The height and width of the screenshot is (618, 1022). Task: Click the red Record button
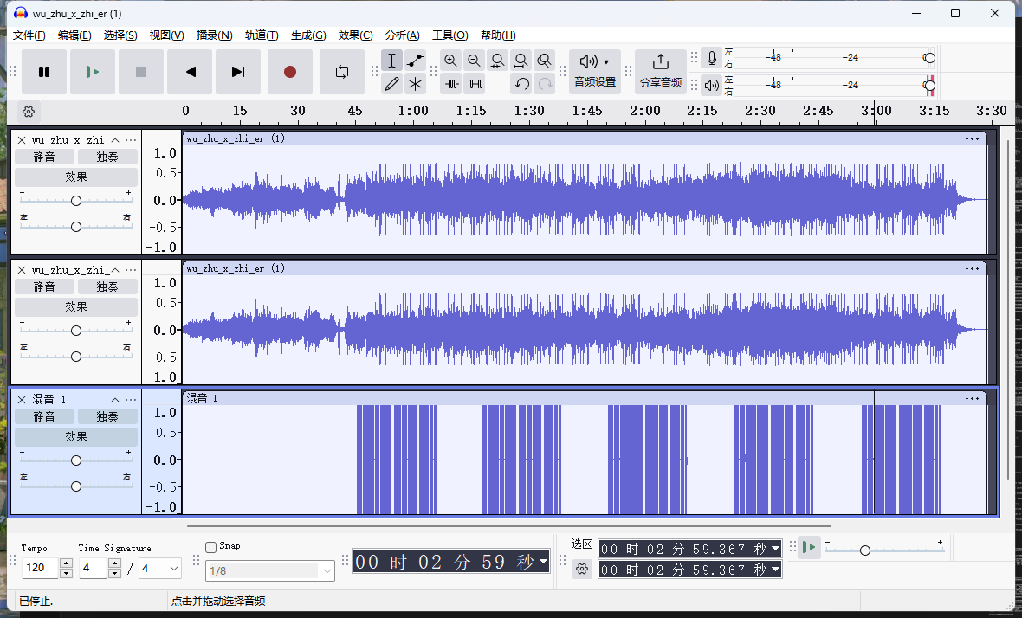pyautogui.click(x=290, y=72)
